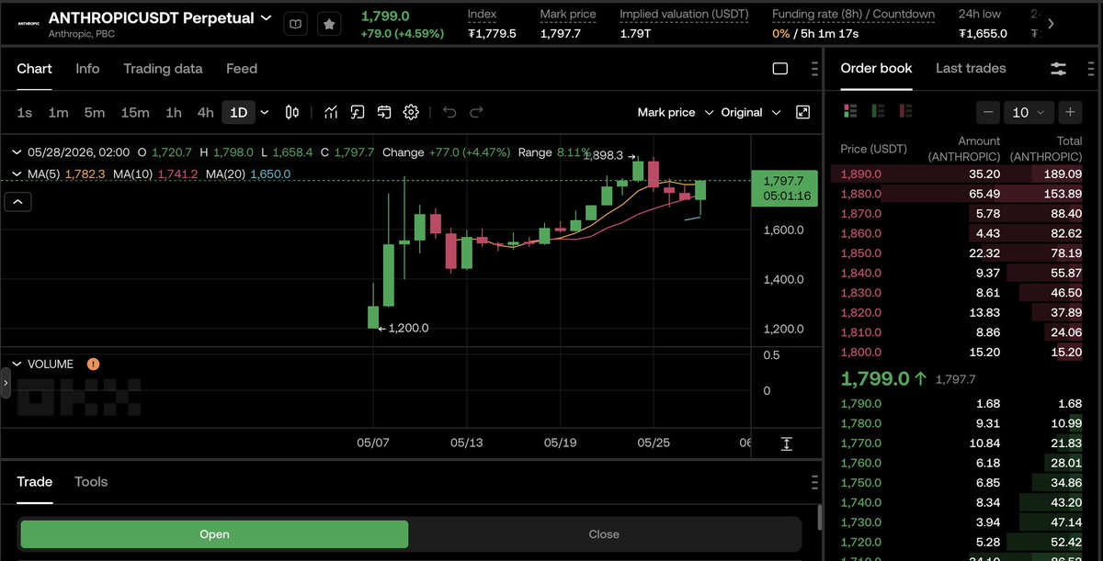Click the 1,750.0 bid price row
Screen dimensions: 1103x561
[957, 483]
